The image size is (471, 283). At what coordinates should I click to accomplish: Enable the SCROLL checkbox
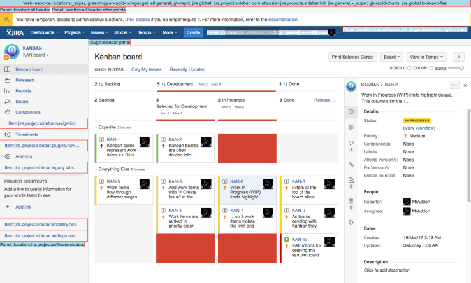(409, 67)
